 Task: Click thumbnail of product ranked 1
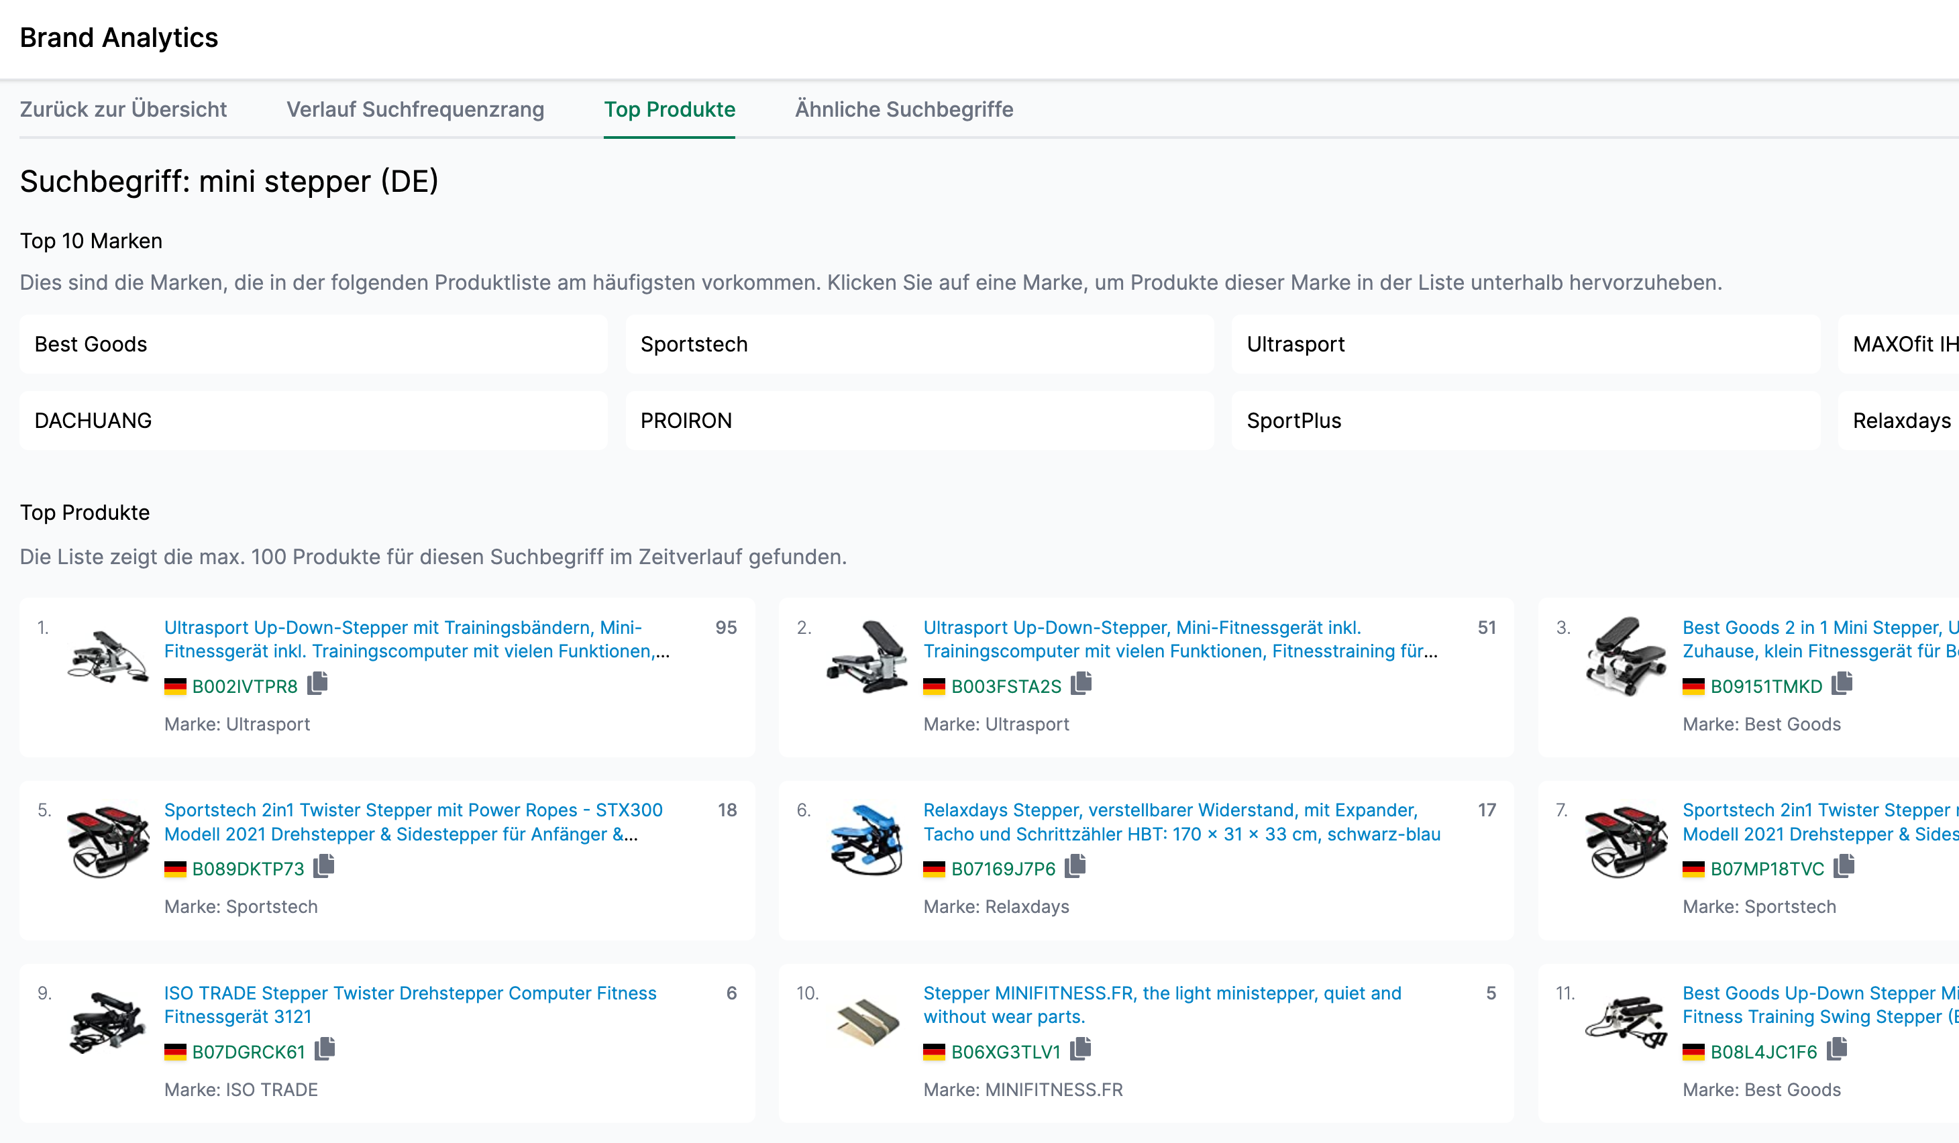107,657
